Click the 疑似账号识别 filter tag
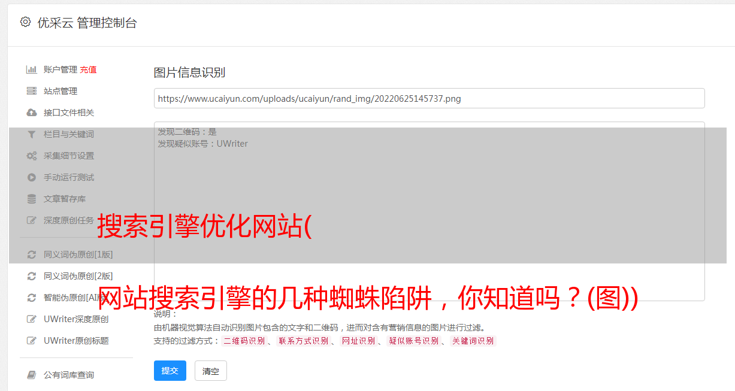The image size is (735, 391). pyautogui.click(x=413, y=341)
